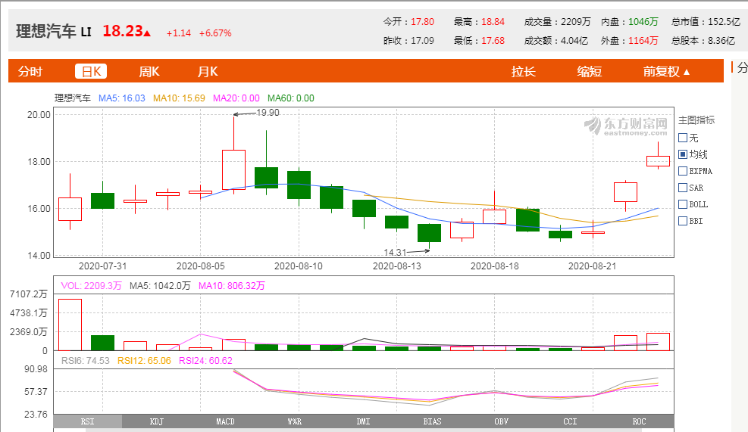Show the OBV sub-indicator tab
Image resolution: width=748 pixels, height=432 pixels.
click(501, 421)
